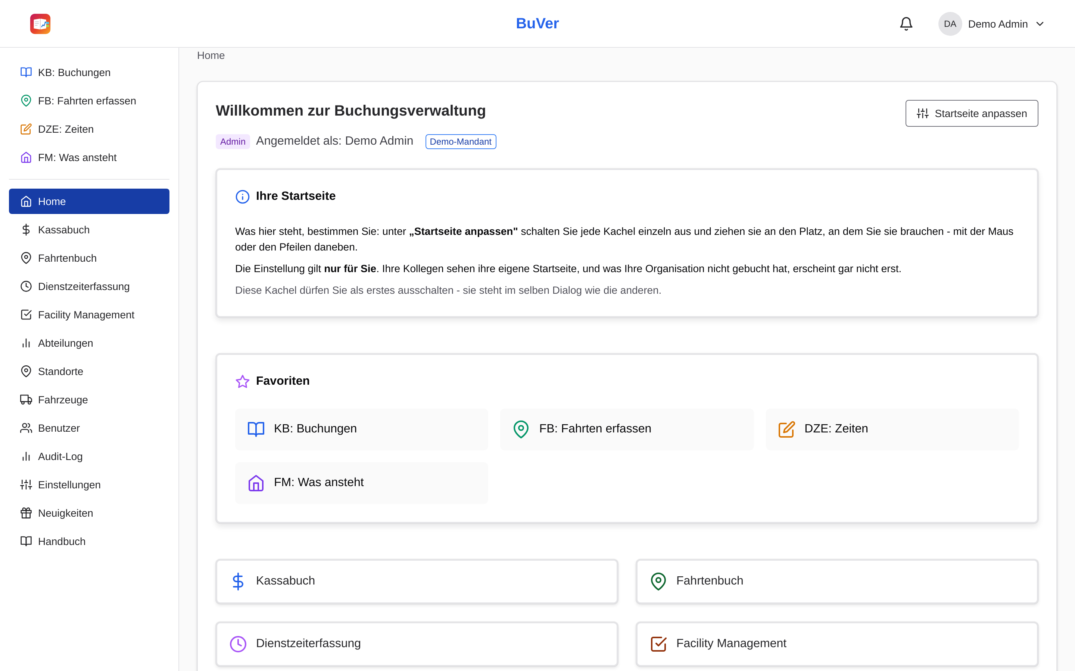Open FB: Fahrten erfassen sidebar shortcut
Image resolution: width=1075 pixels, height=671 pixels.
pos(89,101)
